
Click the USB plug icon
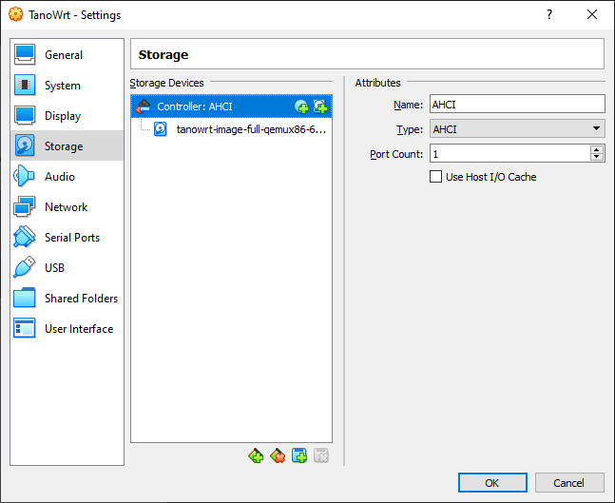click(x=25, y=267)
